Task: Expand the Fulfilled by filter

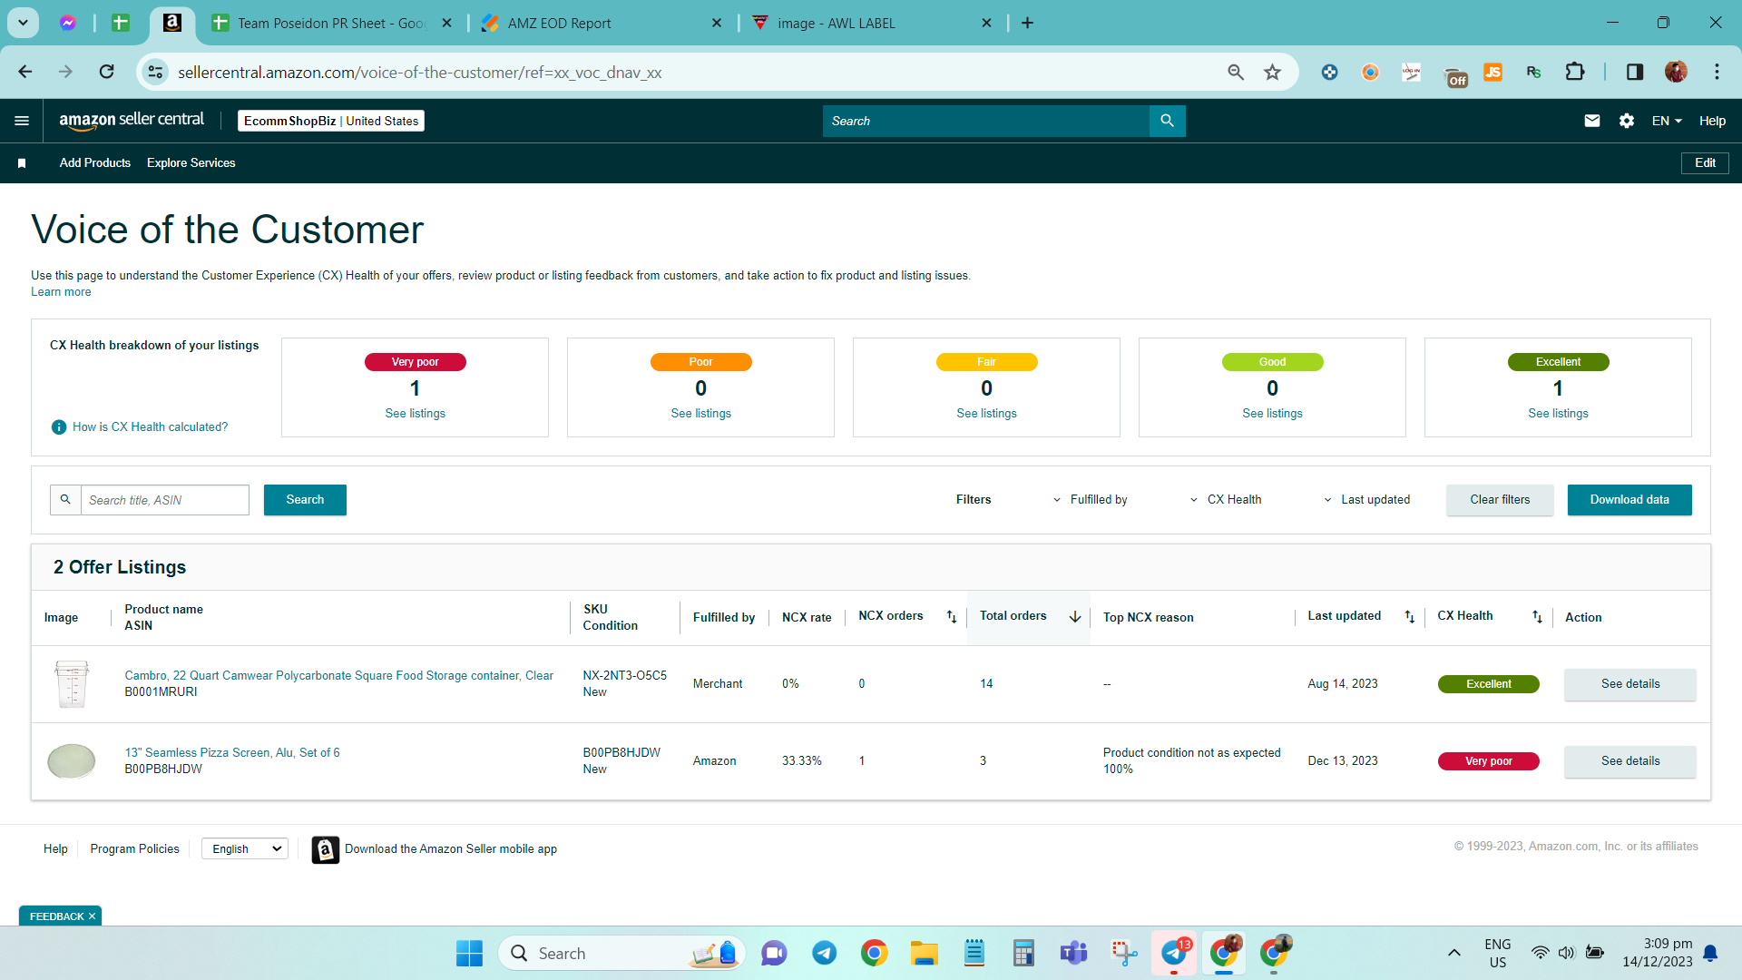Action: [1090, 500]
